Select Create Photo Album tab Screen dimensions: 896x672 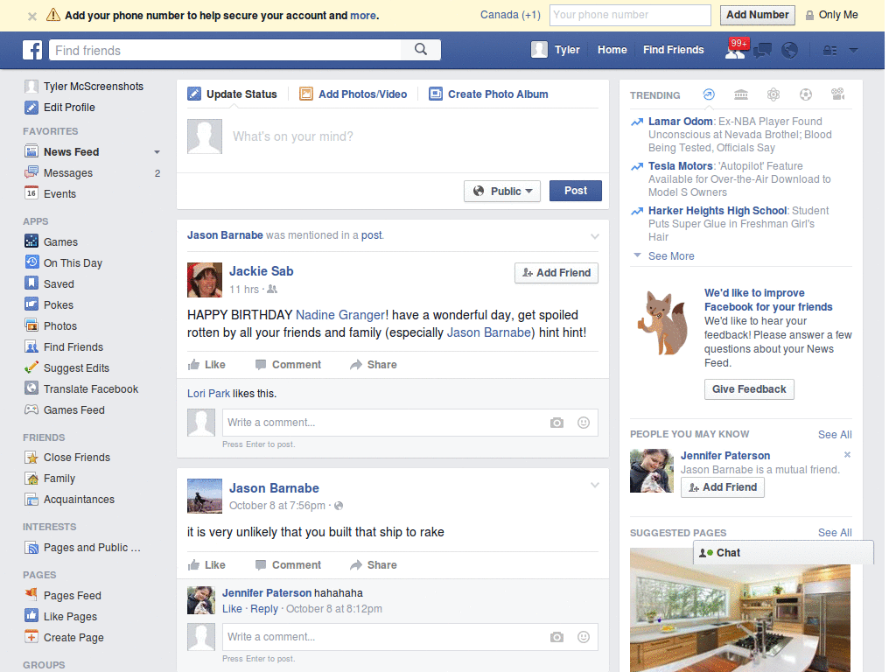(489, 94)
